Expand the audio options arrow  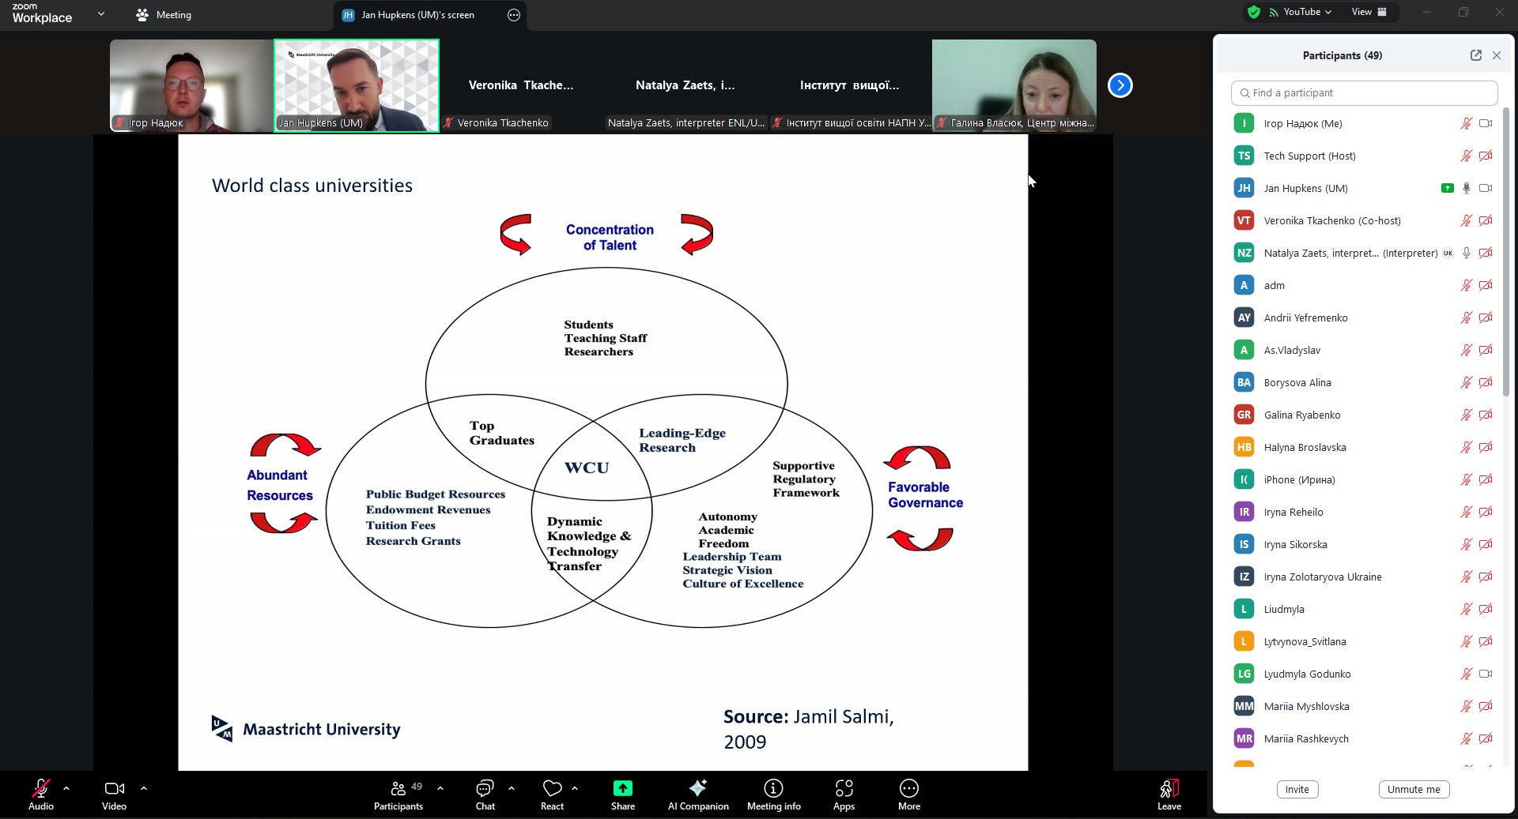(x=66, y=788)
